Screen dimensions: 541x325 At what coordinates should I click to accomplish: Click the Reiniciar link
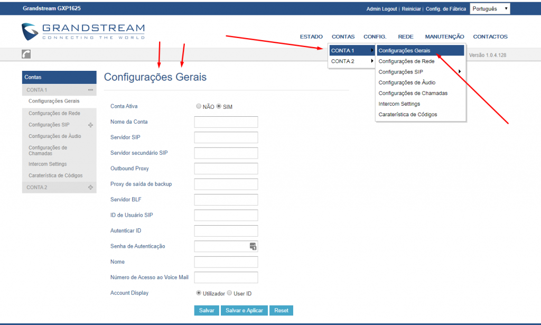(411, 9)
